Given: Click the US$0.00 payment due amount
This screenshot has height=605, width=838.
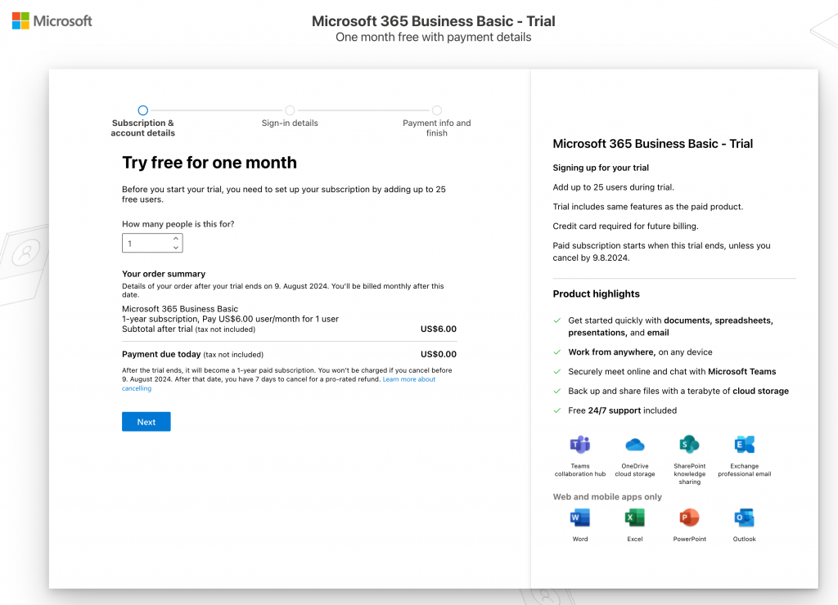Looking at the screenshot, I should 438,355.
